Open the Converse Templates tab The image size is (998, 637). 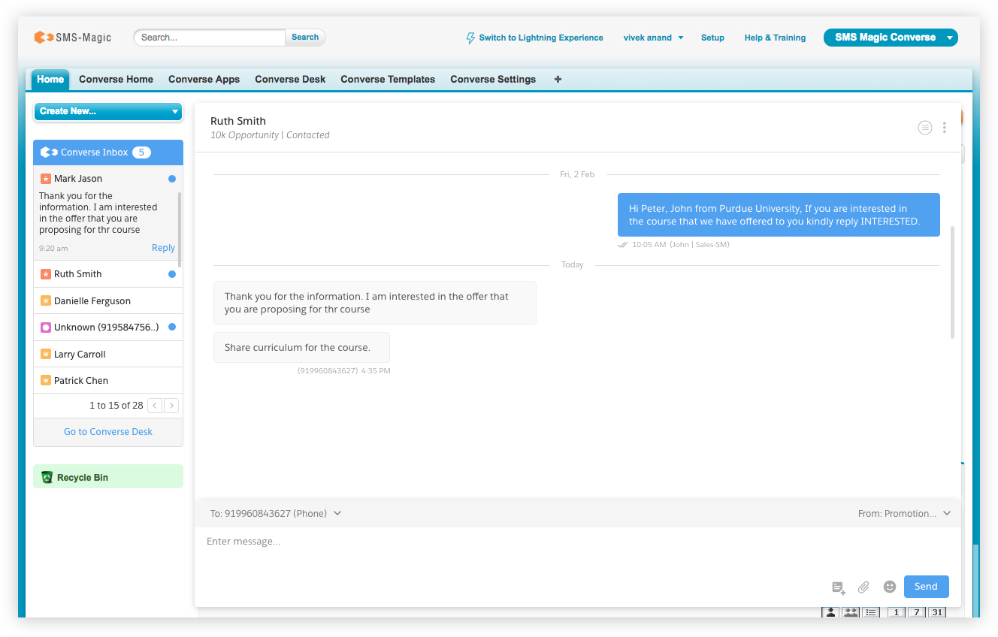(x=388, y=80)
